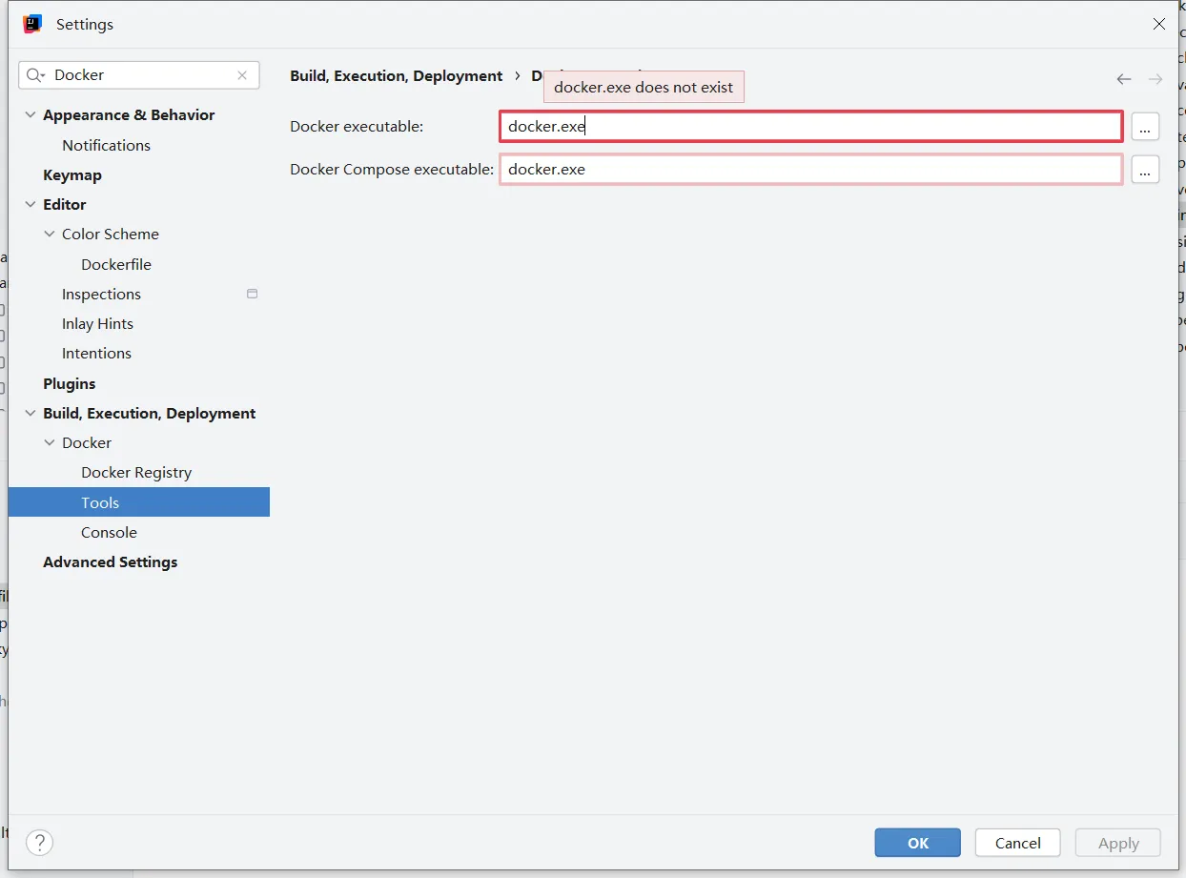Open Advanced Settings page
1186x878 pixels.
point(110,562)
